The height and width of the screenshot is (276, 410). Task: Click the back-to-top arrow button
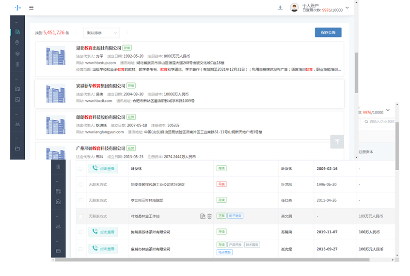[x=337, y=142]
